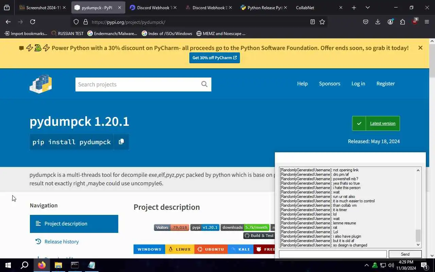Dismiss the PyCharm discount banner
This screenshot has height=272, width=435.
point(420,48)
